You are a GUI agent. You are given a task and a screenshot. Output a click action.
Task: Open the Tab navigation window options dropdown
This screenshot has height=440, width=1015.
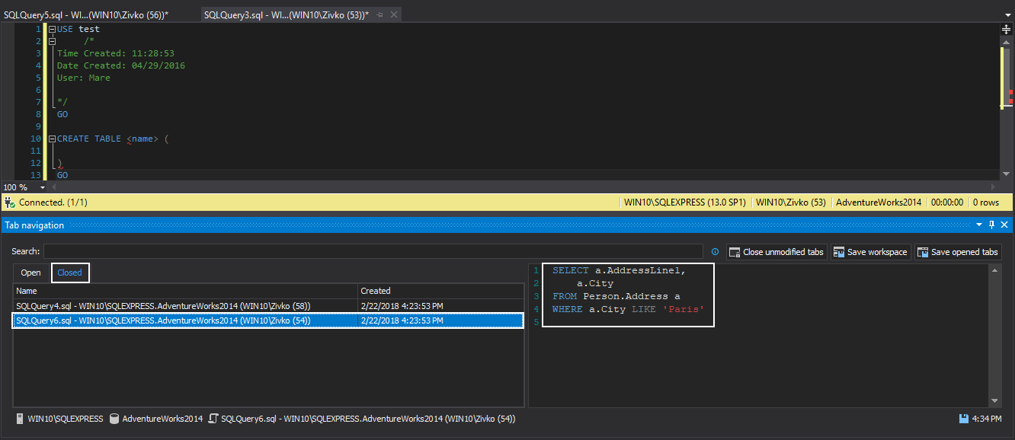[979, 225]
